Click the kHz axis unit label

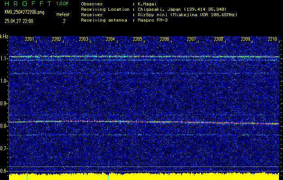point(4,36)
